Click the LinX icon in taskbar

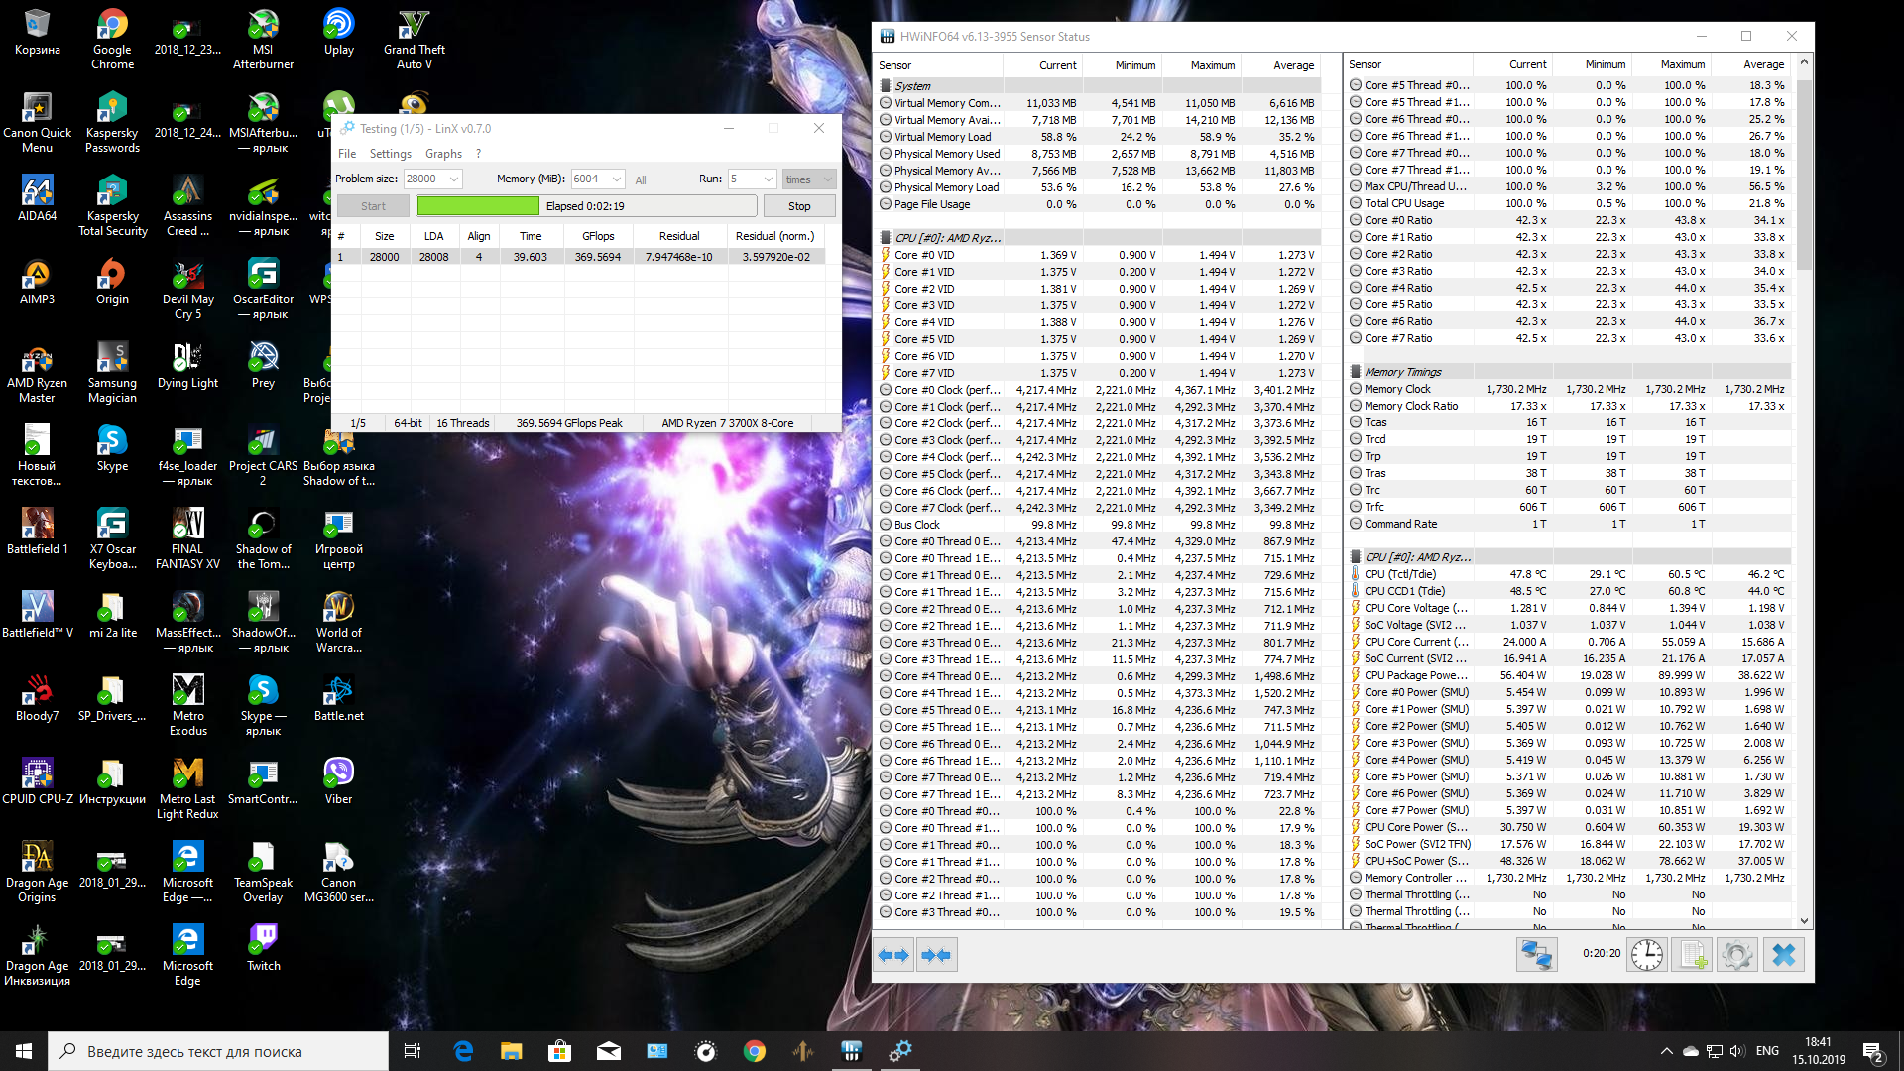coord(900,1051)
